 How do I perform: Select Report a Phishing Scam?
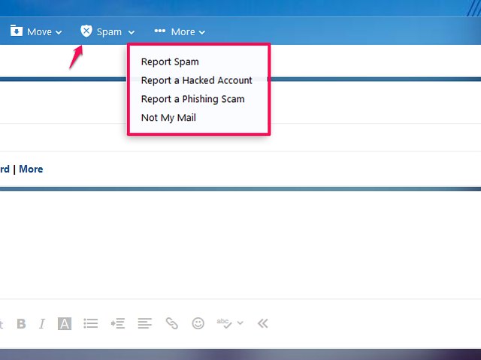pyautogui.click(x=192, y=99)
